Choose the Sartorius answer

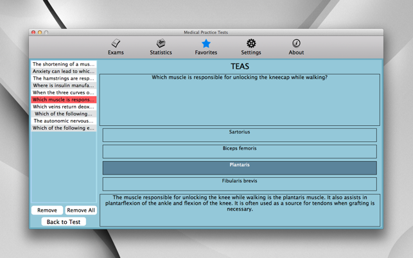(240, 135)
